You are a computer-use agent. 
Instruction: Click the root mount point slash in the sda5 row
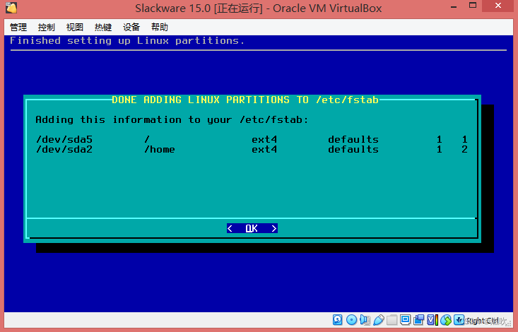147,139
